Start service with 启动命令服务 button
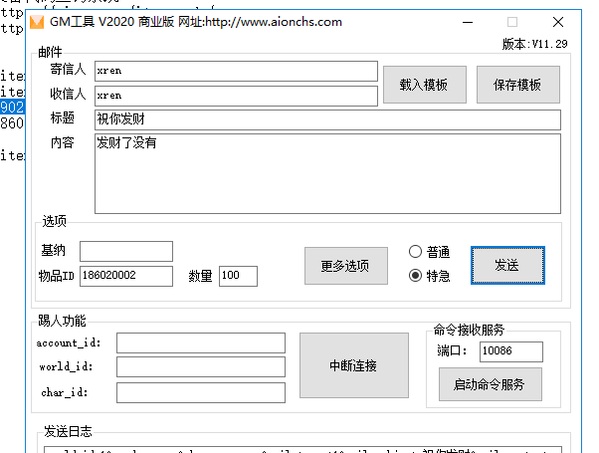 click(x=491, y=384)
